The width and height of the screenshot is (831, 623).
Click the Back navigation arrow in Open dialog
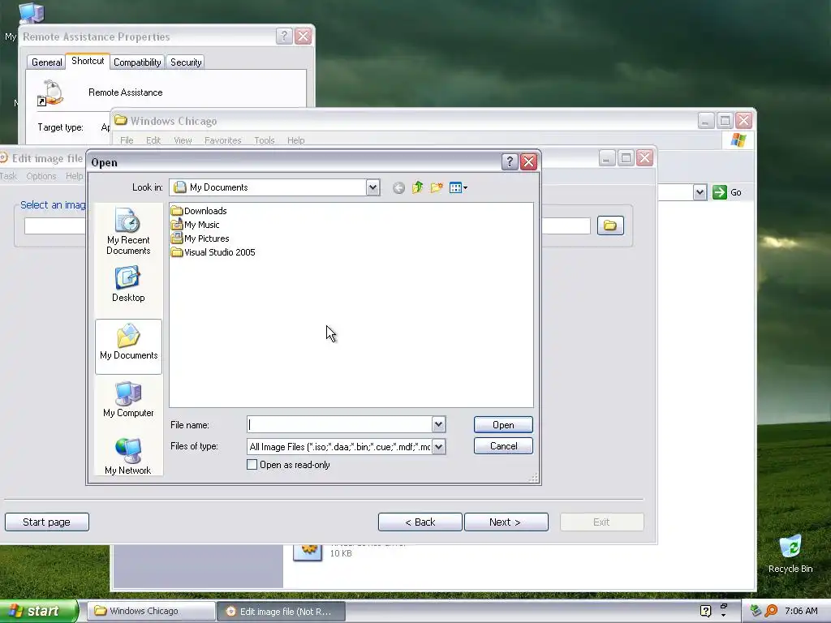coord(398,187)
